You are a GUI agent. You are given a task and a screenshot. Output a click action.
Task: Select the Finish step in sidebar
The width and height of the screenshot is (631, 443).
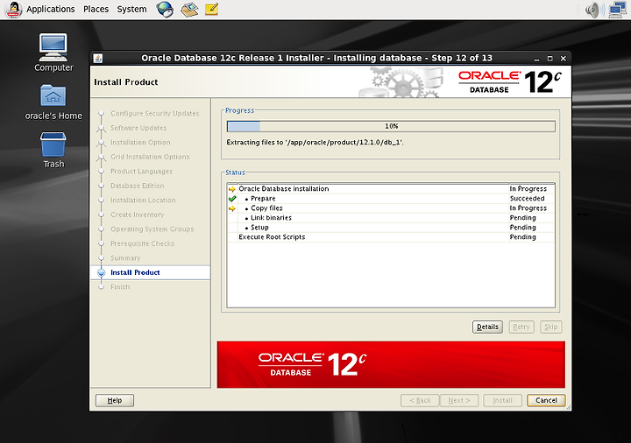(x=120, y=287)
